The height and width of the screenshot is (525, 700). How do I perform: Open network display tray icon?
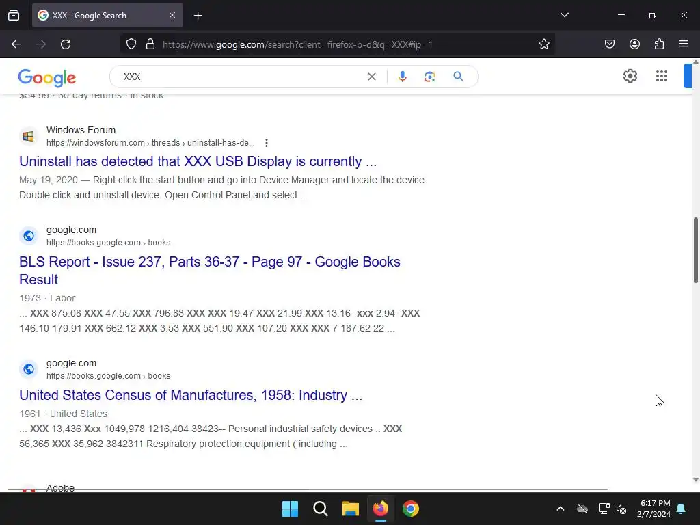(x=604, y=509)
